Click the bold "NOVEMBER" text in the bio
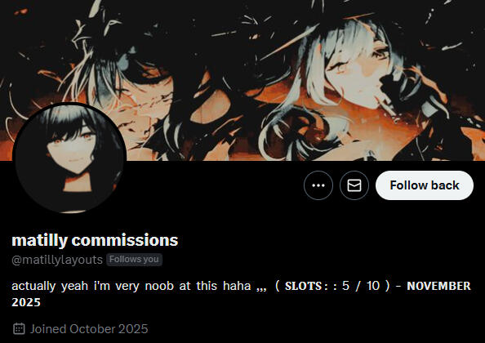Screen dimensions: 485x343 [x=438, y=286]
